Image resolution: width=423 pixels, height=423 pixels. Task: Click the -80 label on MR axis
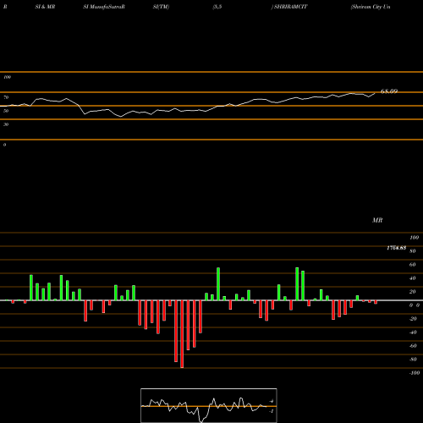coord(413,360)
